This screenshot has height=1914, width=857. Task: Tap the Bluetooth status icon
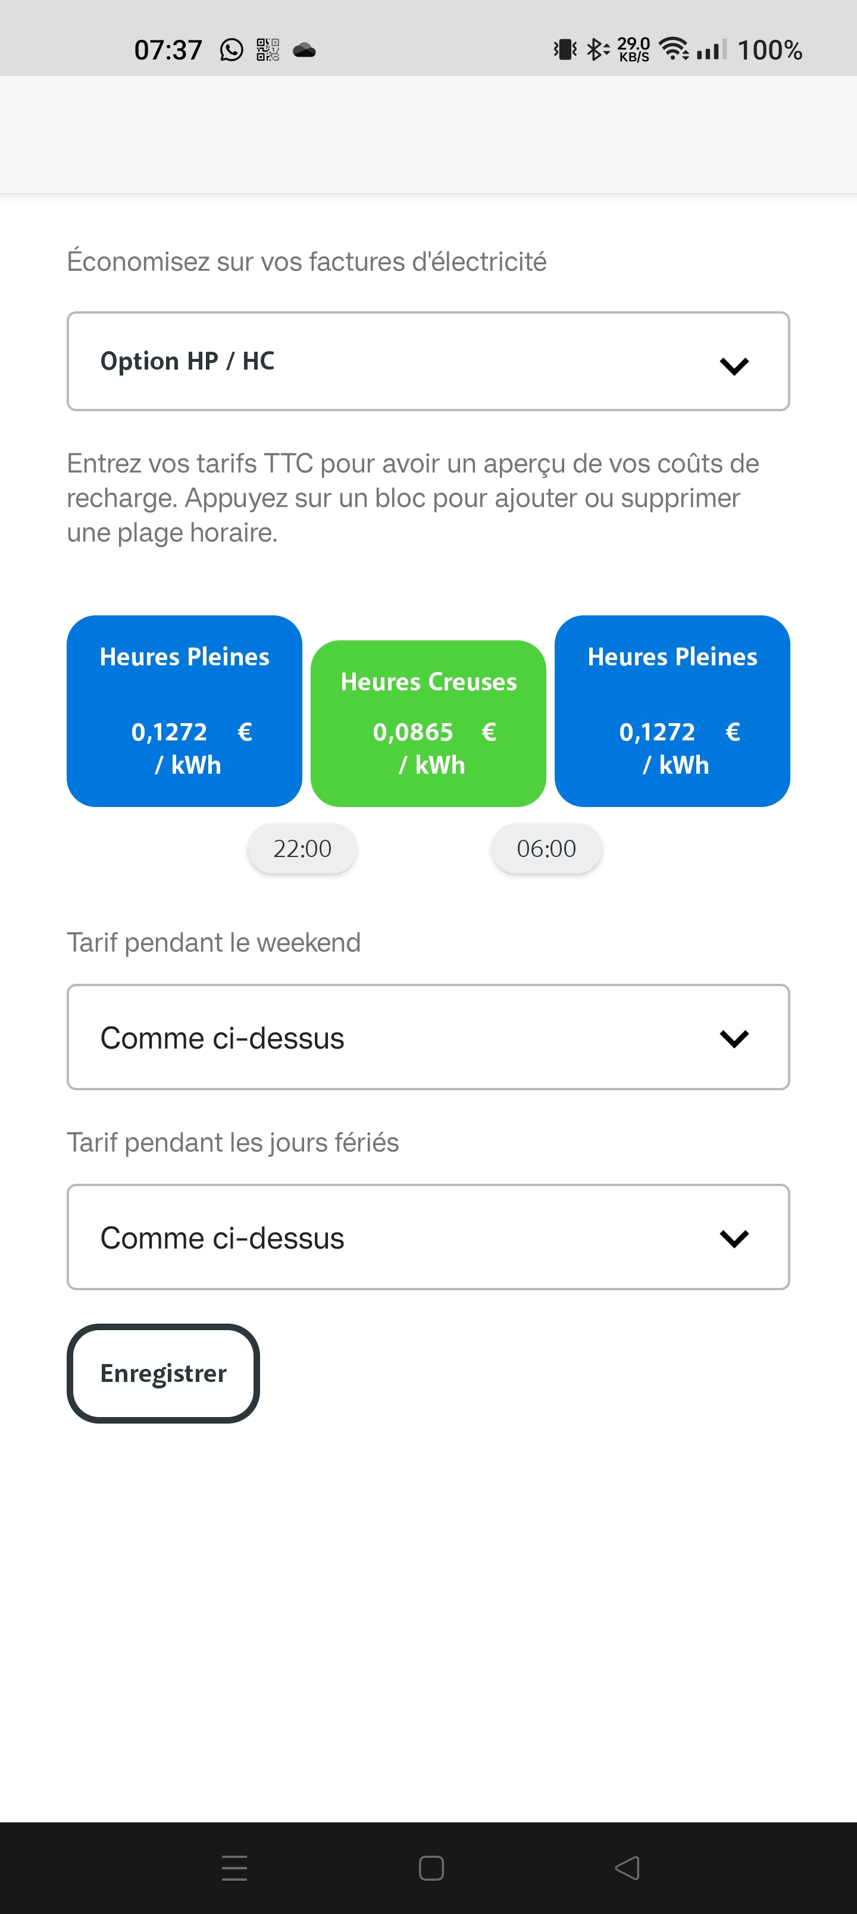pos(598,50)
